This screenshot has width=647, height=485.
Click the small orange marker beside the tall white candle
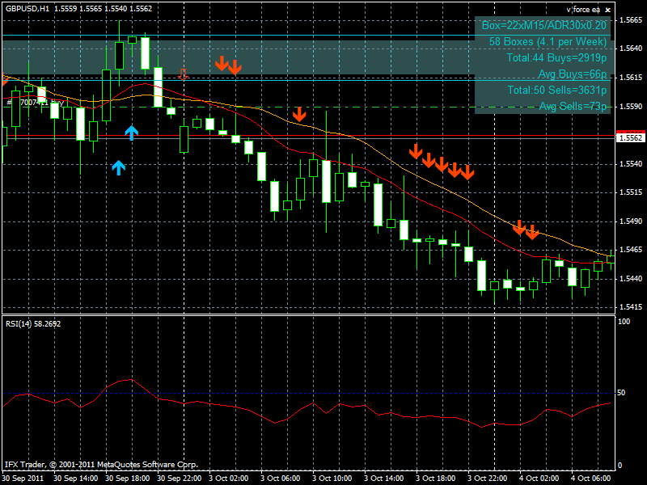(184, 75)
